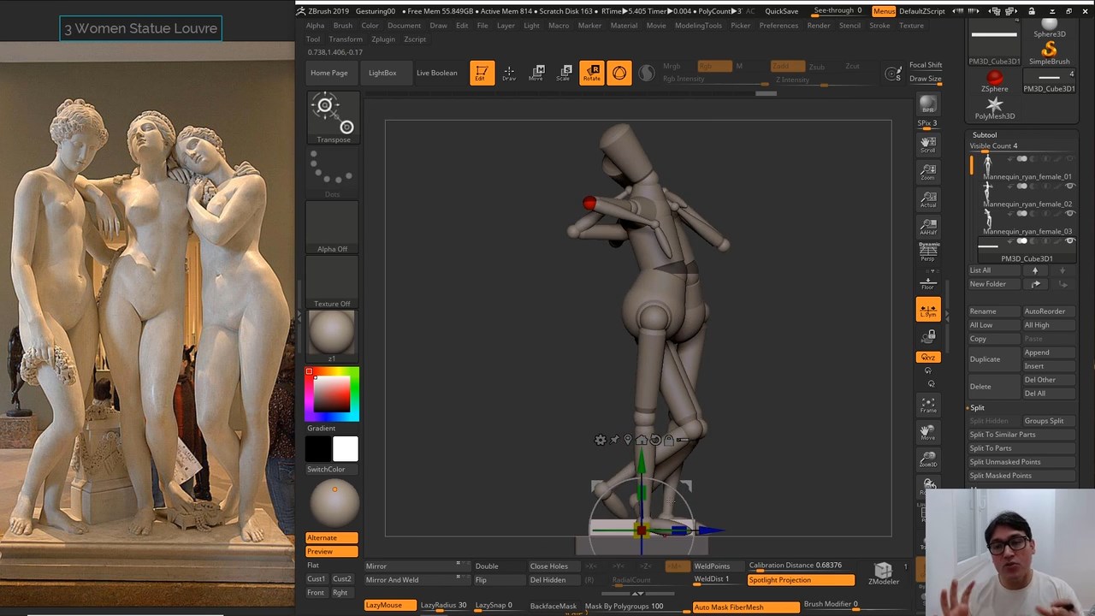Click the AAHalf zoom icon
The height and width of the screenshot is (616, 1095).
(928, 226)
